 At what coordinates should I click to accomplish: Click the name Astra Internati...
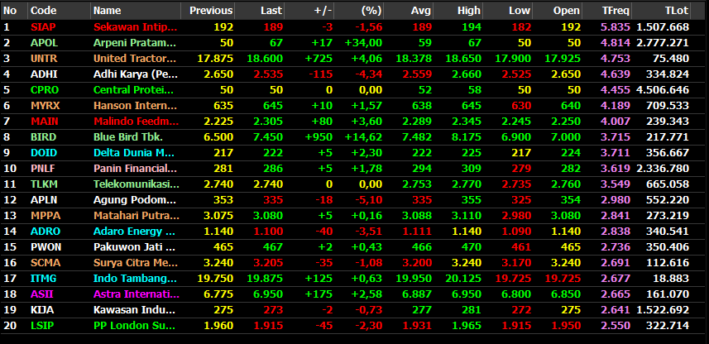(x=137, y=294)
